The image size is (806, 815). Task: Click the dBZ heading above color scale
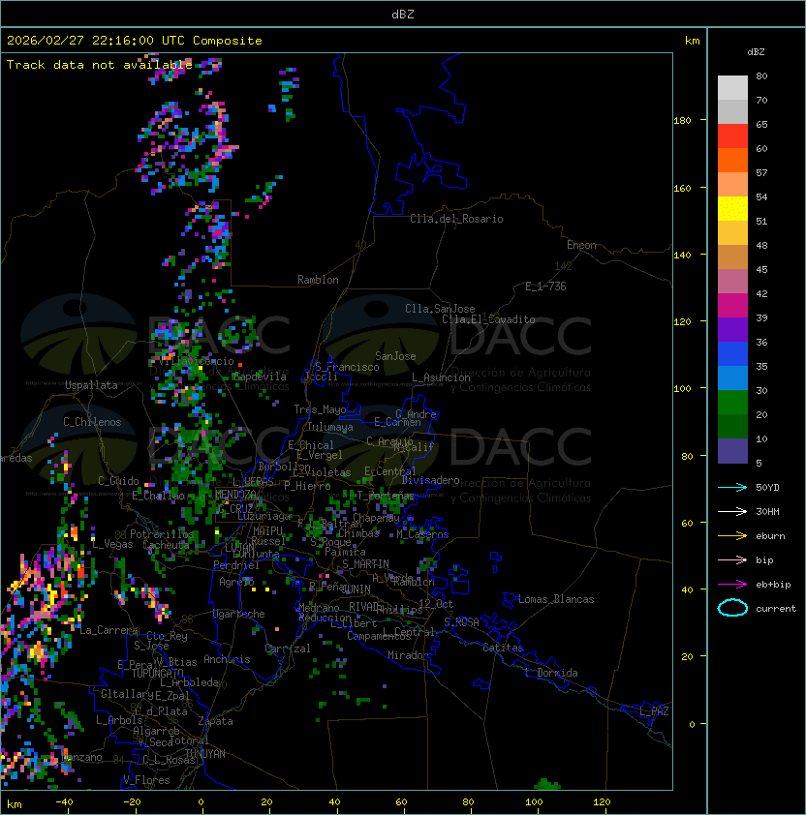click(x=756, y=52)
